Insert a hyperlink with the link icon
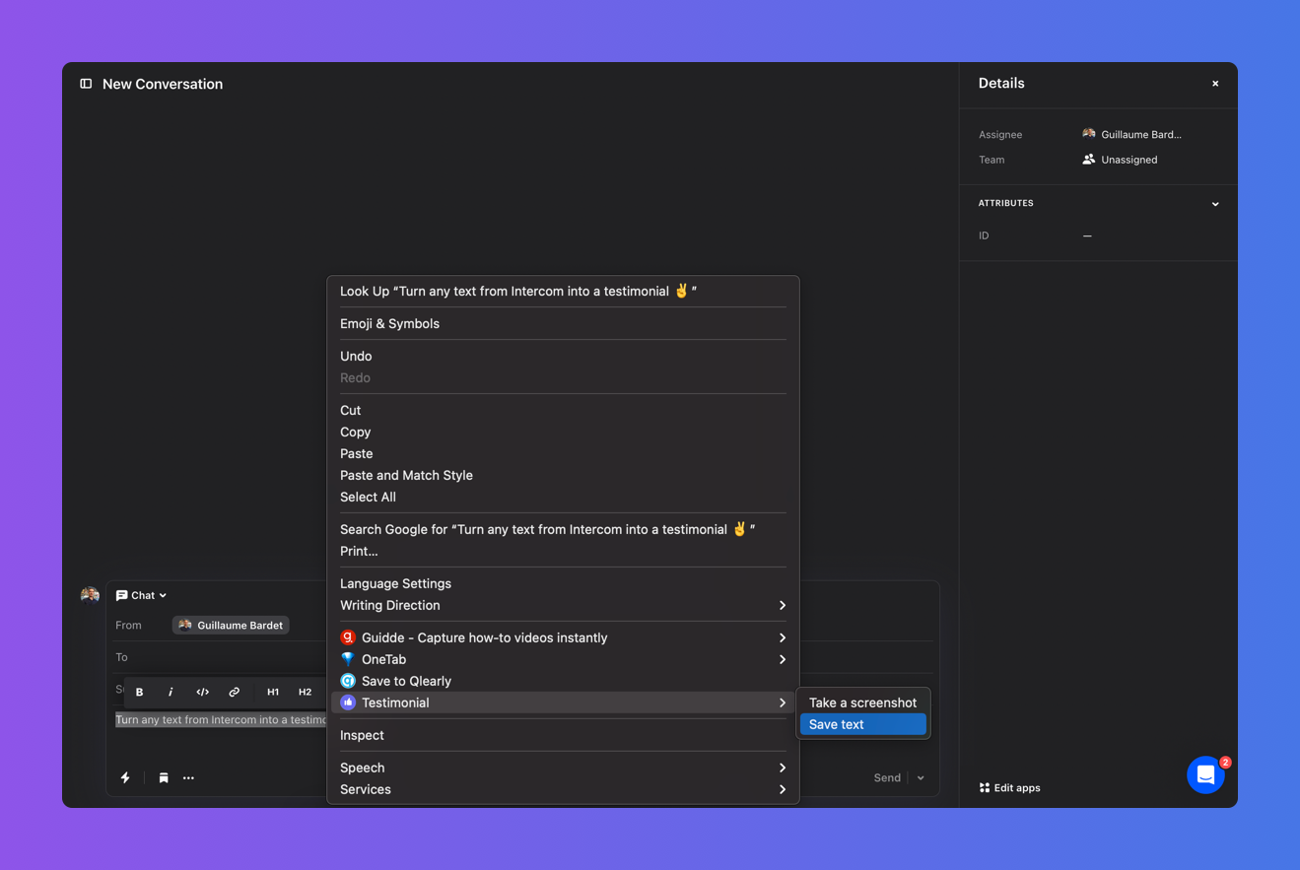Image resolution: width=1300 pixels, height=870 pixels. [x=234, y=692]
